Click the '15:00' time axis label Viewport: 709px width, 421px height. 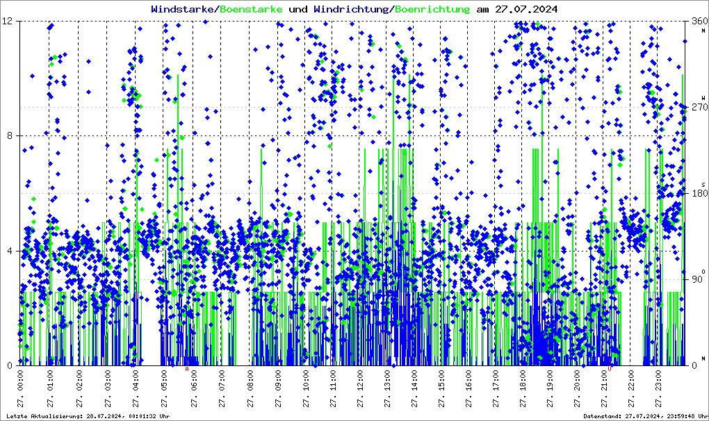click(442, 381)
